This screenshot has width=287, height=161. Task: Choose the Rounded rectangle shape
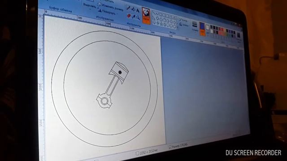(x=168, y=16)
